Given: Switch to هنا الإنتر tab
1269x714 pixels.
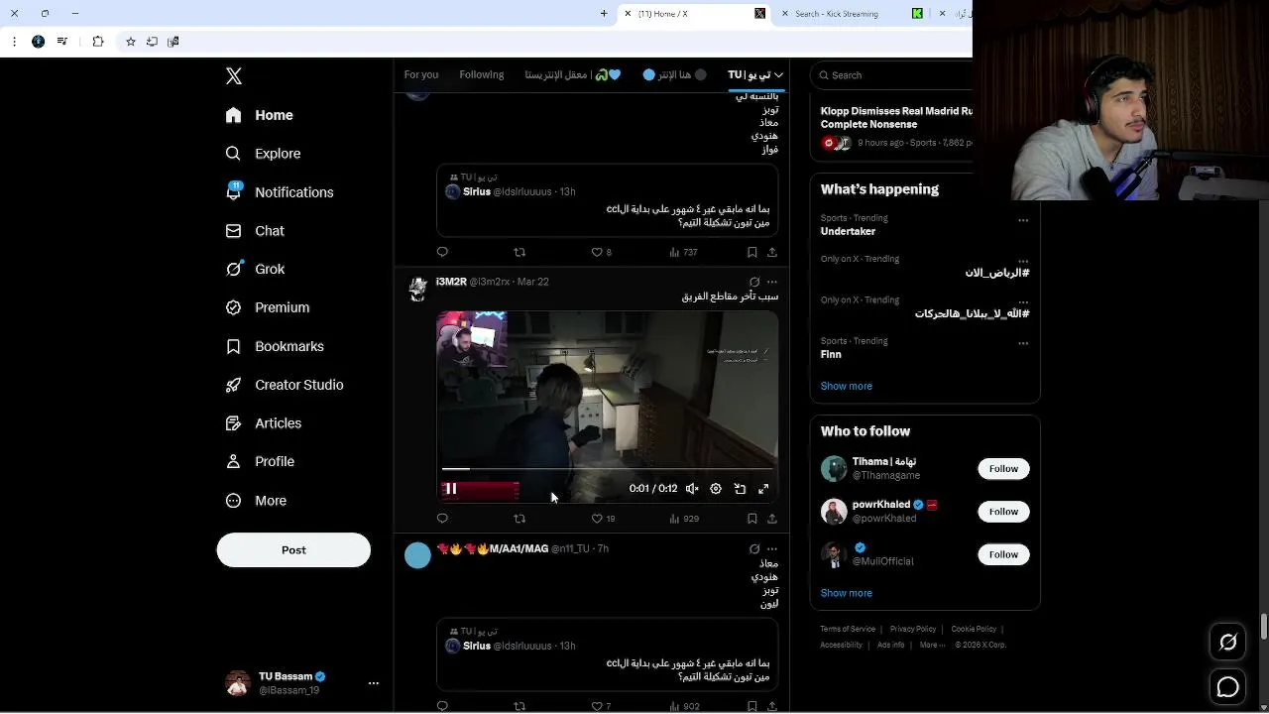Looking at the screenshot, I should (x=675, y=75).
